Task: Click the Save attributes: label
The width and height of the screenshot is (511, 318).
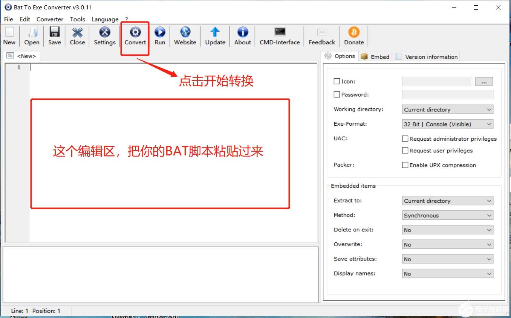Action: (355, 259)
